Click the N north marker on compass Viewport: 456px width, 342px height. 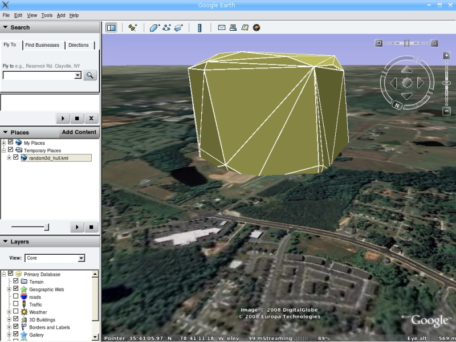click(397, 105)
